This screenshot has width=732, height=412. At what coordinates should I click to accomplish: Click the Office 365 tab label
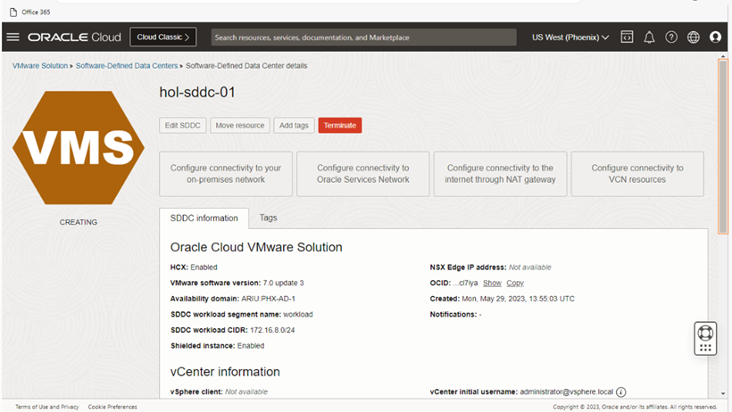click(x=36, y=12)
